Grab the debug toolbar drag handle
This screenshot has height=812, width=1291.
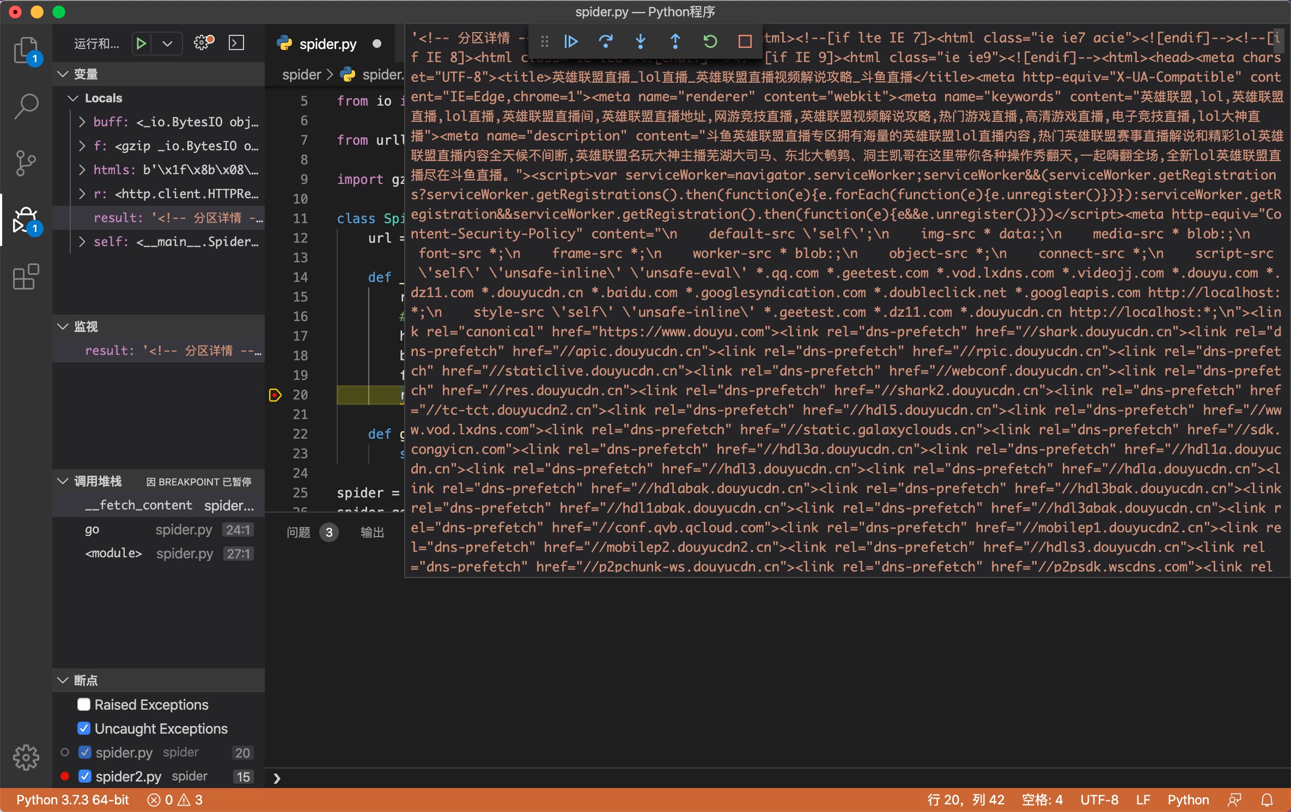coord(544,41)
